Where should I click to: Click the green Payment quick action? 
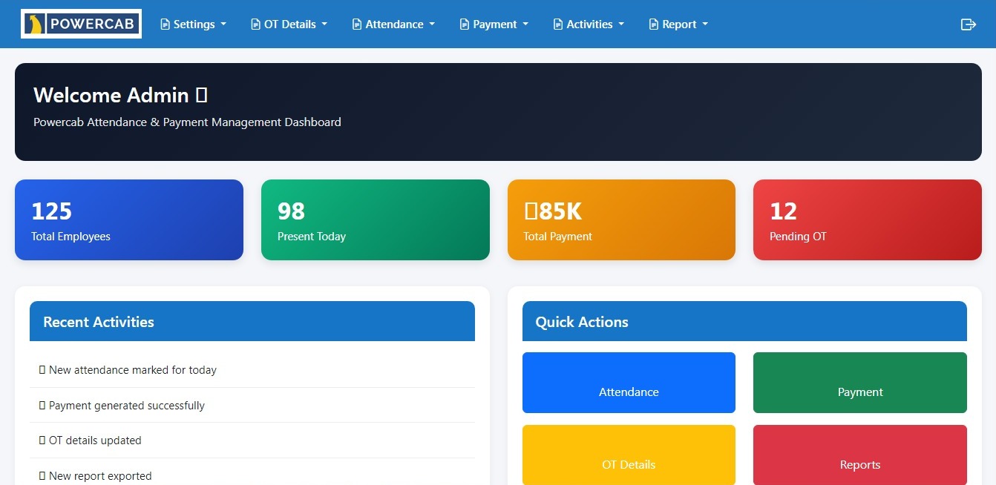[860, 383]
